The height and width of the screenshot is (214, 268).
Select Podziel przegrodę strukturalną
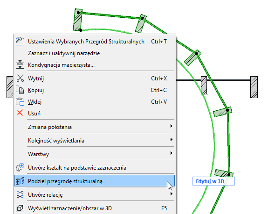95,181
